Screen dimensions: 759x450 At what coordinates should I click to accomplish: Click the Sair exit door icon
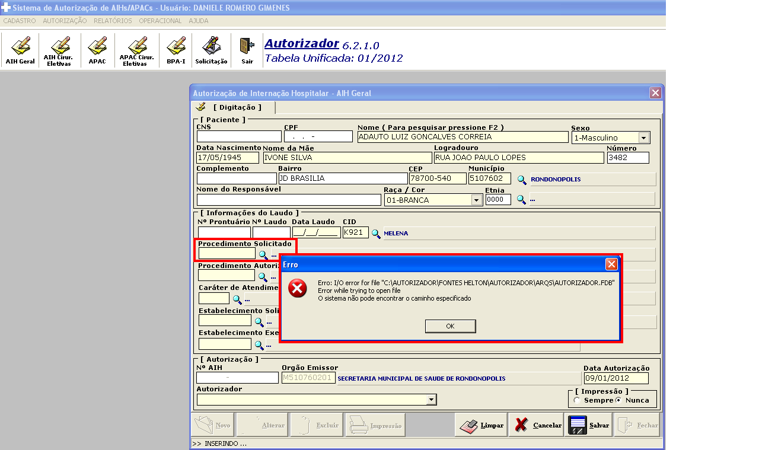[247, 50]
